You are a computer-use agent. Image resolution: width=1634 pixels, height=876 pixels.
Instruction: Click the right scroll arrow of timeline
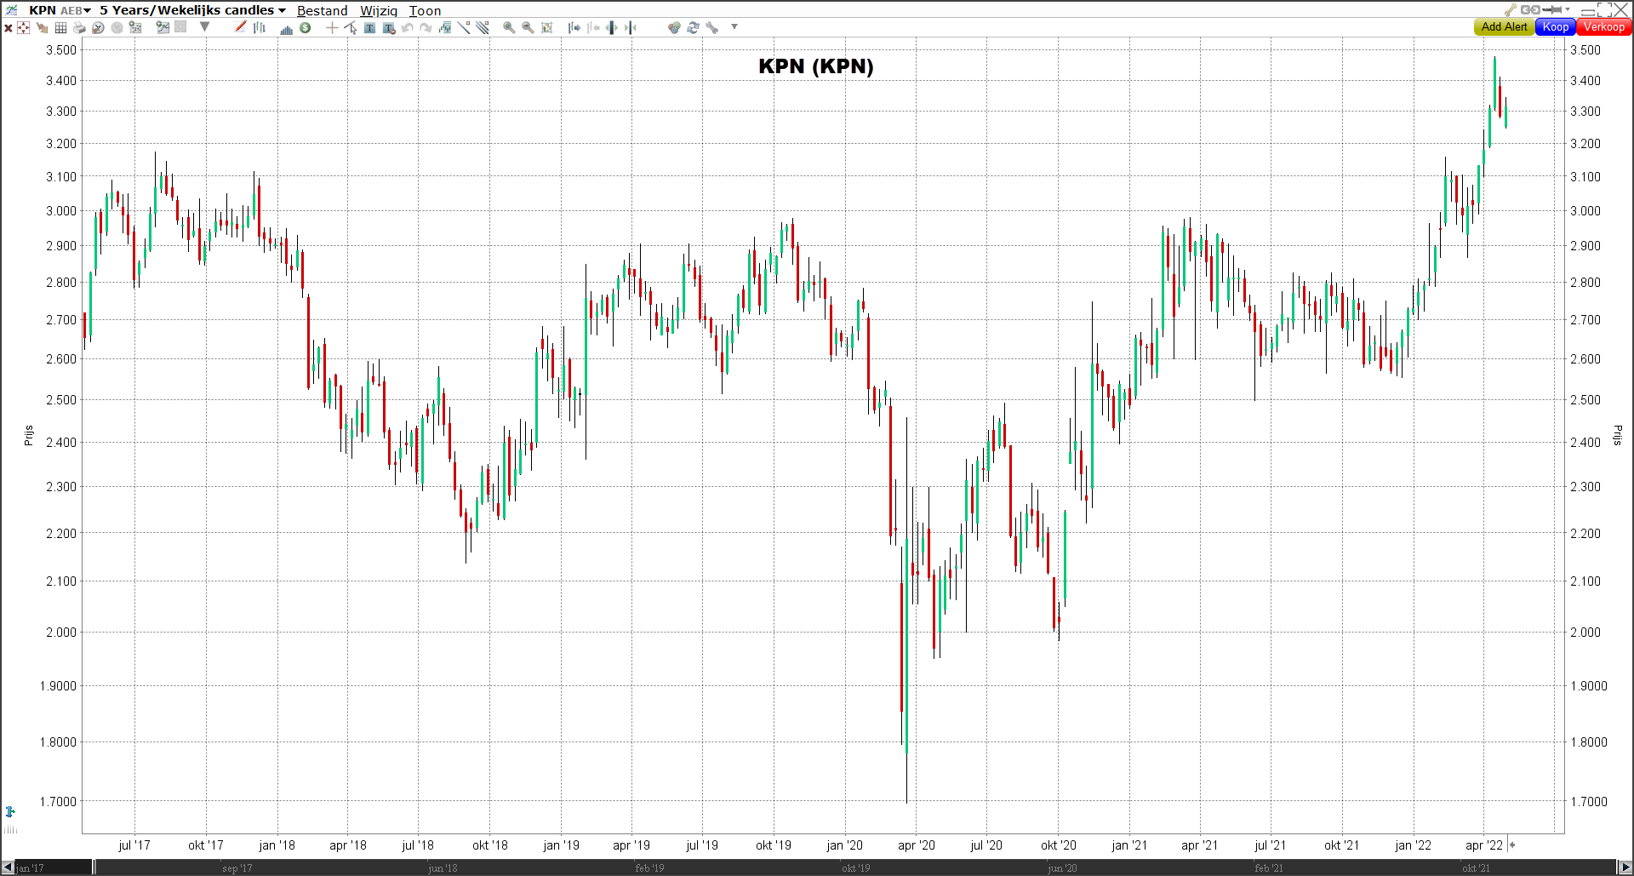point(1625,867)
